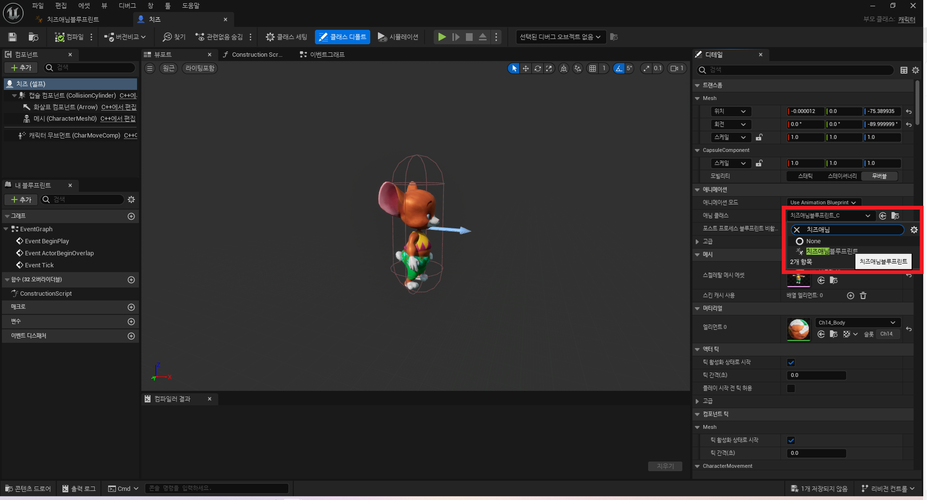Open Details property matrix grid icon
Image resolution: width=927 pixels, height=500 pixels.
click(904, 70)
